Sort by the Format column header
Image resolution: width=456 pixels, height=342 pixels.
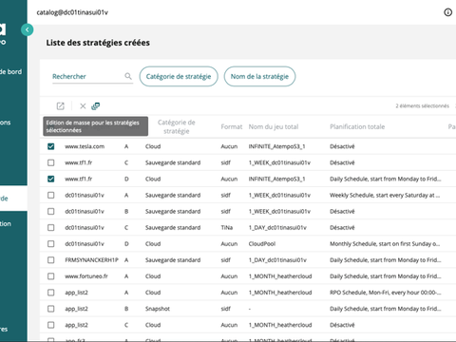point(232,126)
